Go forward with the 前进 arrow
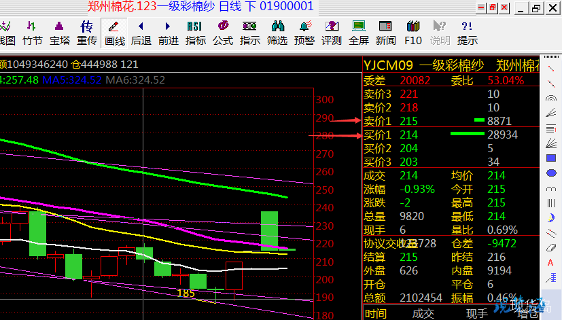 (168, 32)
